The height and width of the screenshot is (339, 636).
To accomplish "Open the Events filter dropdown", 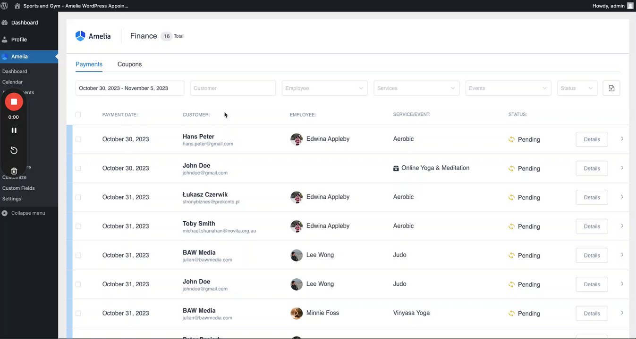I will 508,88.
